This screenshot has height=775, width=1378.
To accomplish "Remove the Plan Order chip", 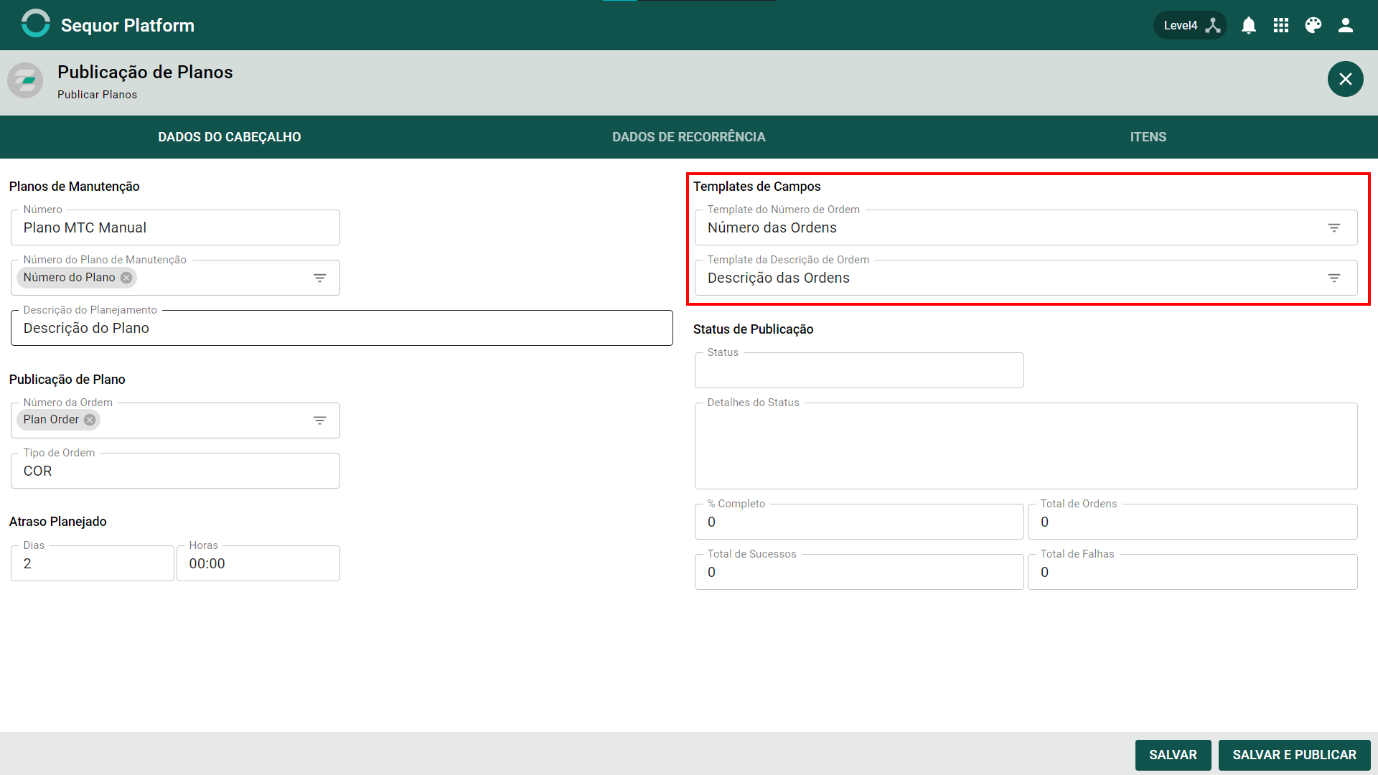I will 90,420.
